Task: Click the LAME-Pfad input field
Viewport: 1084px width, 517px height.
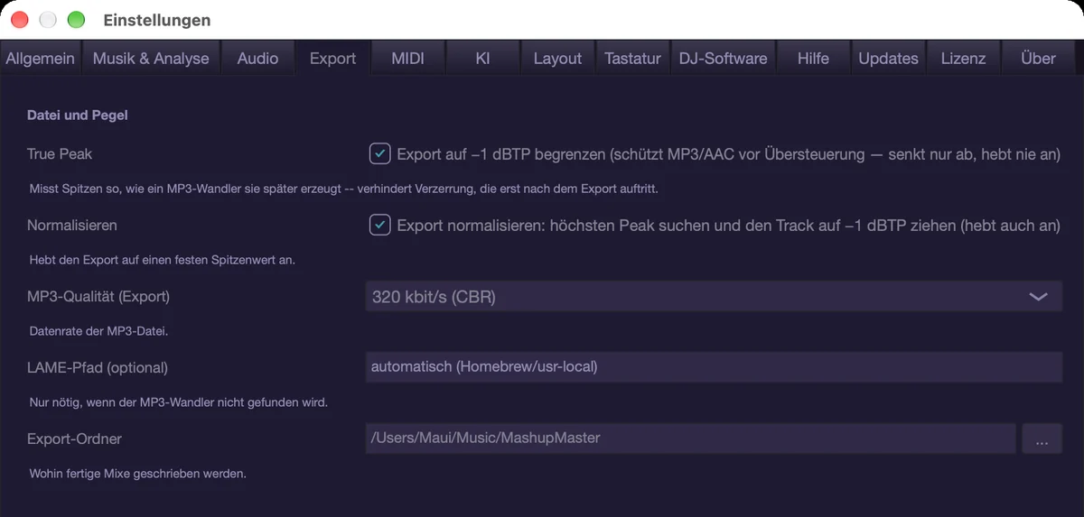Action: (714, 367)
